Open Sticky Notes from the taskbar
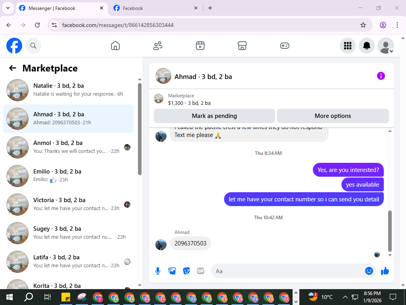Screen dimensions: 406x305 click(x=66, y=297)
